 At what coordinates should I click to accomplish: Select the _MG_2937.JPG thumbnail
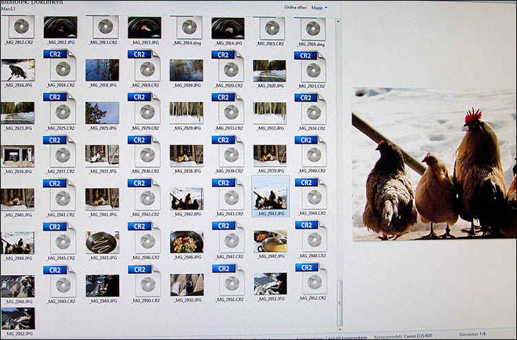[x=102, y=156]
